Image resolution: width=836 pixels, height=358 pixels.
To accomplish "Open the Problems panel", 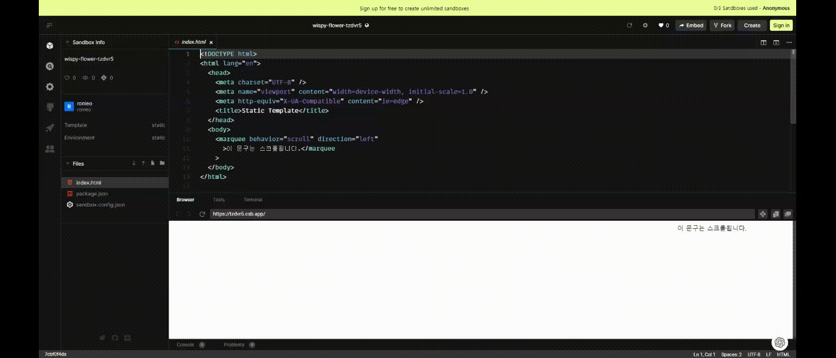I will pyautogui.click(x=239, y=345).
